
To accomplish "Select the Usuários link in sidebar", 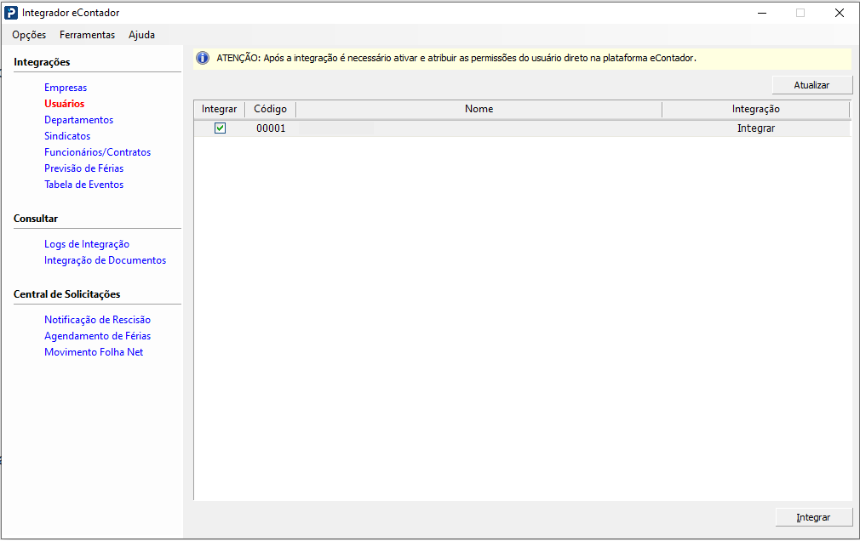I will (x=65, y=104).
